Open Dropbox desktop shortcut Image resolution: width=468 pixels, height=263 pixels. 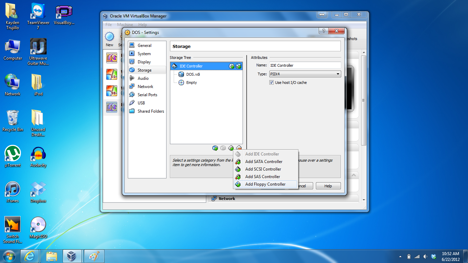tap(38, 192)
